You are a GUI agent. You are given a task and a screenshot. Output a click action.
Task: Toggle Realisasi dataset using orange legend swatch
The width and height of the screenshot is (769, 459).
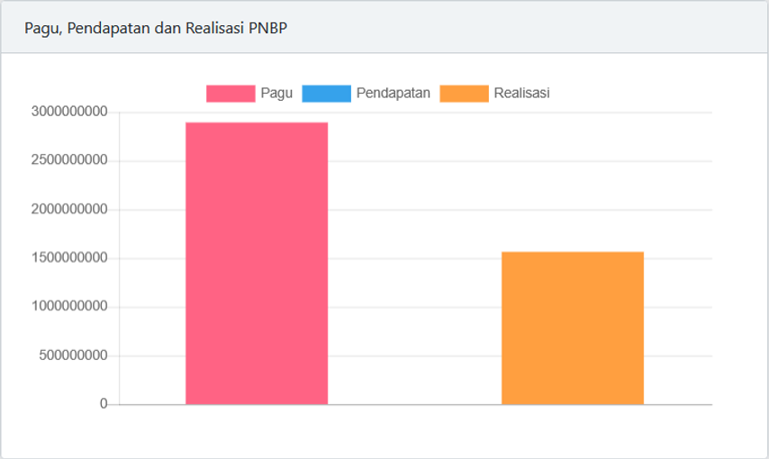point(464,94)
